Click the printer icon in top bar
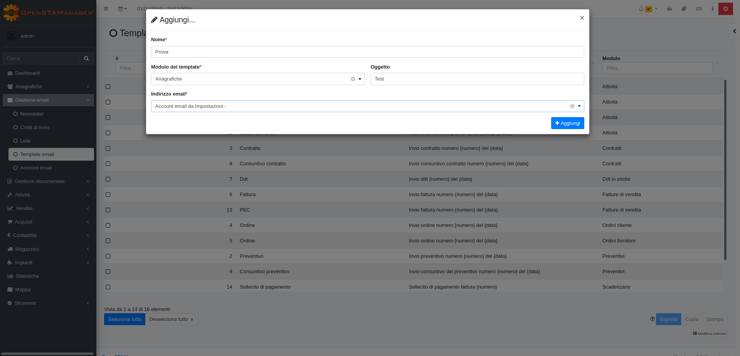The image size is (740, 356). click(669, 8)
